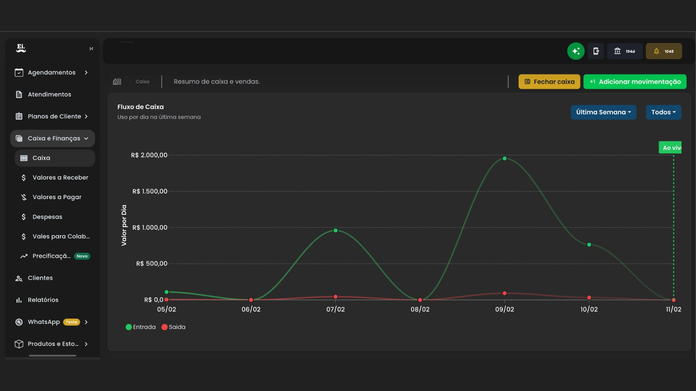Toggle the Ao vivo live indicator
This screenshot has height=391, width=696.
click(670, 148)
